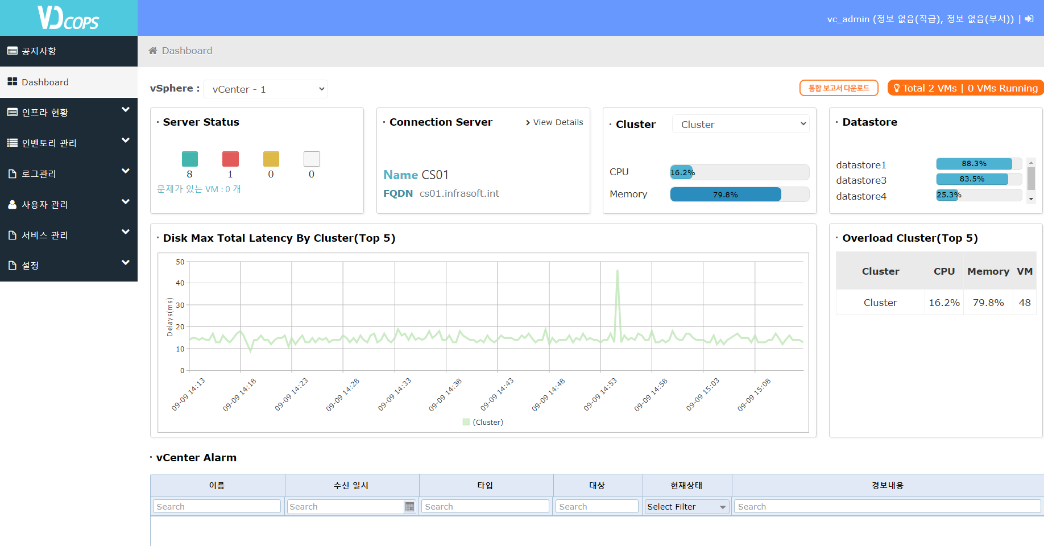This screenshot has width=1044, height=546.
Task: Expand the 인벤토리 관리 menu chevron
Action: [126, 140]
